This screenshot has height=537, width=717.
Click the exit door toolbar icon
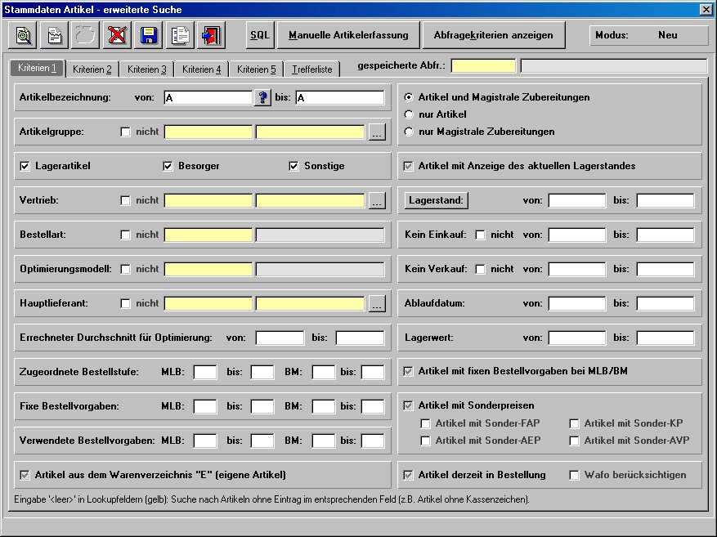pyautogui.click(x=210, y=35)
